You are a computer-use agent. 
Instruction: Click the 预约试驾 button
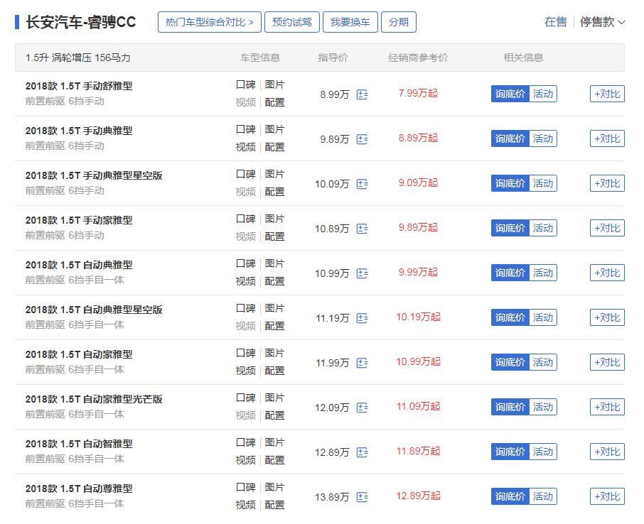(x=292, y=22)
